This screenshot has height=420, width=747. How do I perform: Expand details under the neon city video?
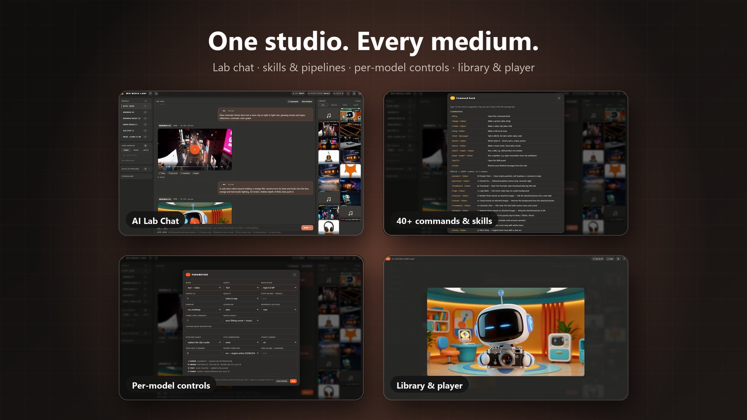pyautogui.click(x=161, y=177)
